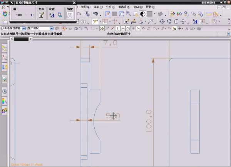Expand the Inferred Dimension tool dropdown
231x167 pixels.
100,22
